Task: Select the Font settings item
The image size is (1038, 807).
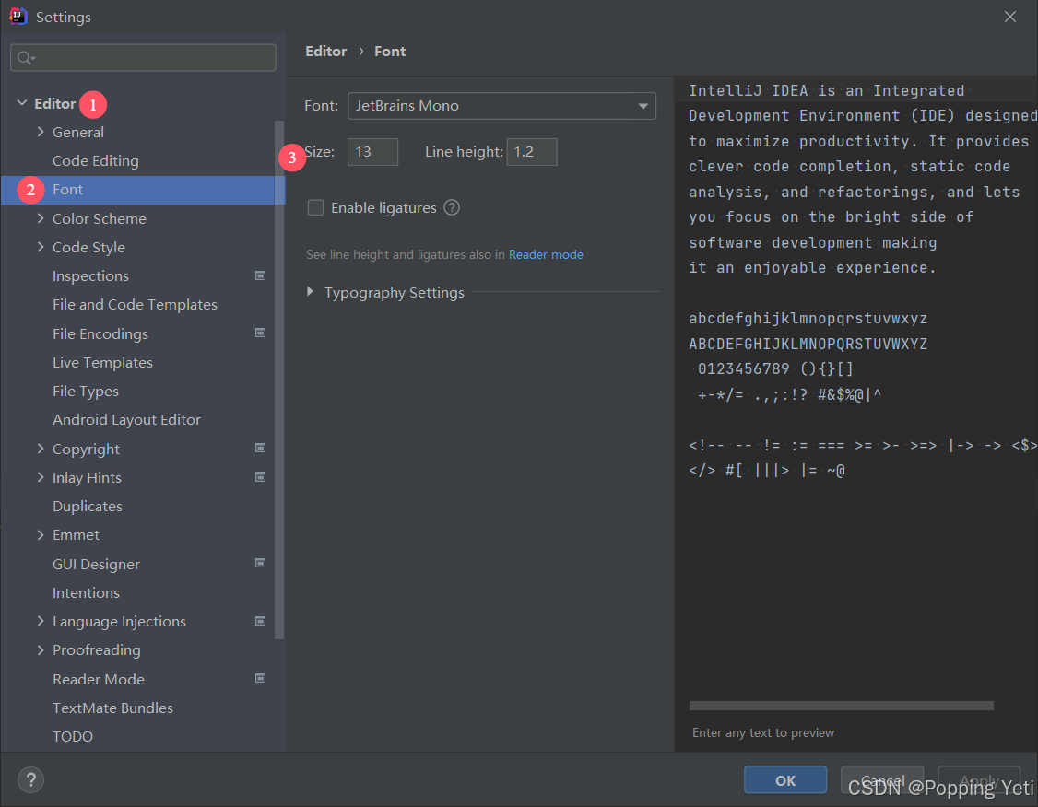Action: [x=142, y=190]
